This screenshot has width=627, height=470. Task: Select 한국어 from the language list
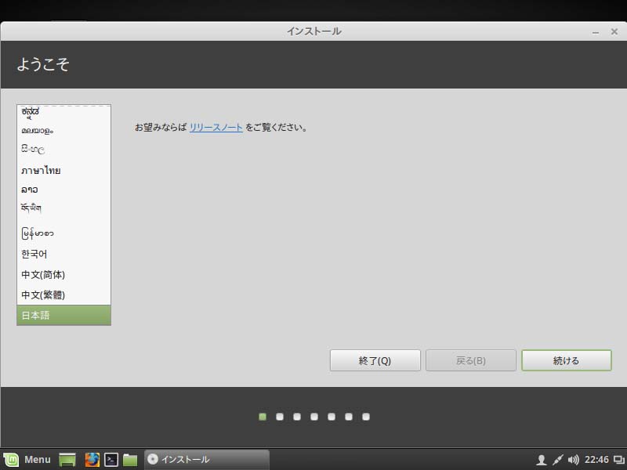point(37,254)
